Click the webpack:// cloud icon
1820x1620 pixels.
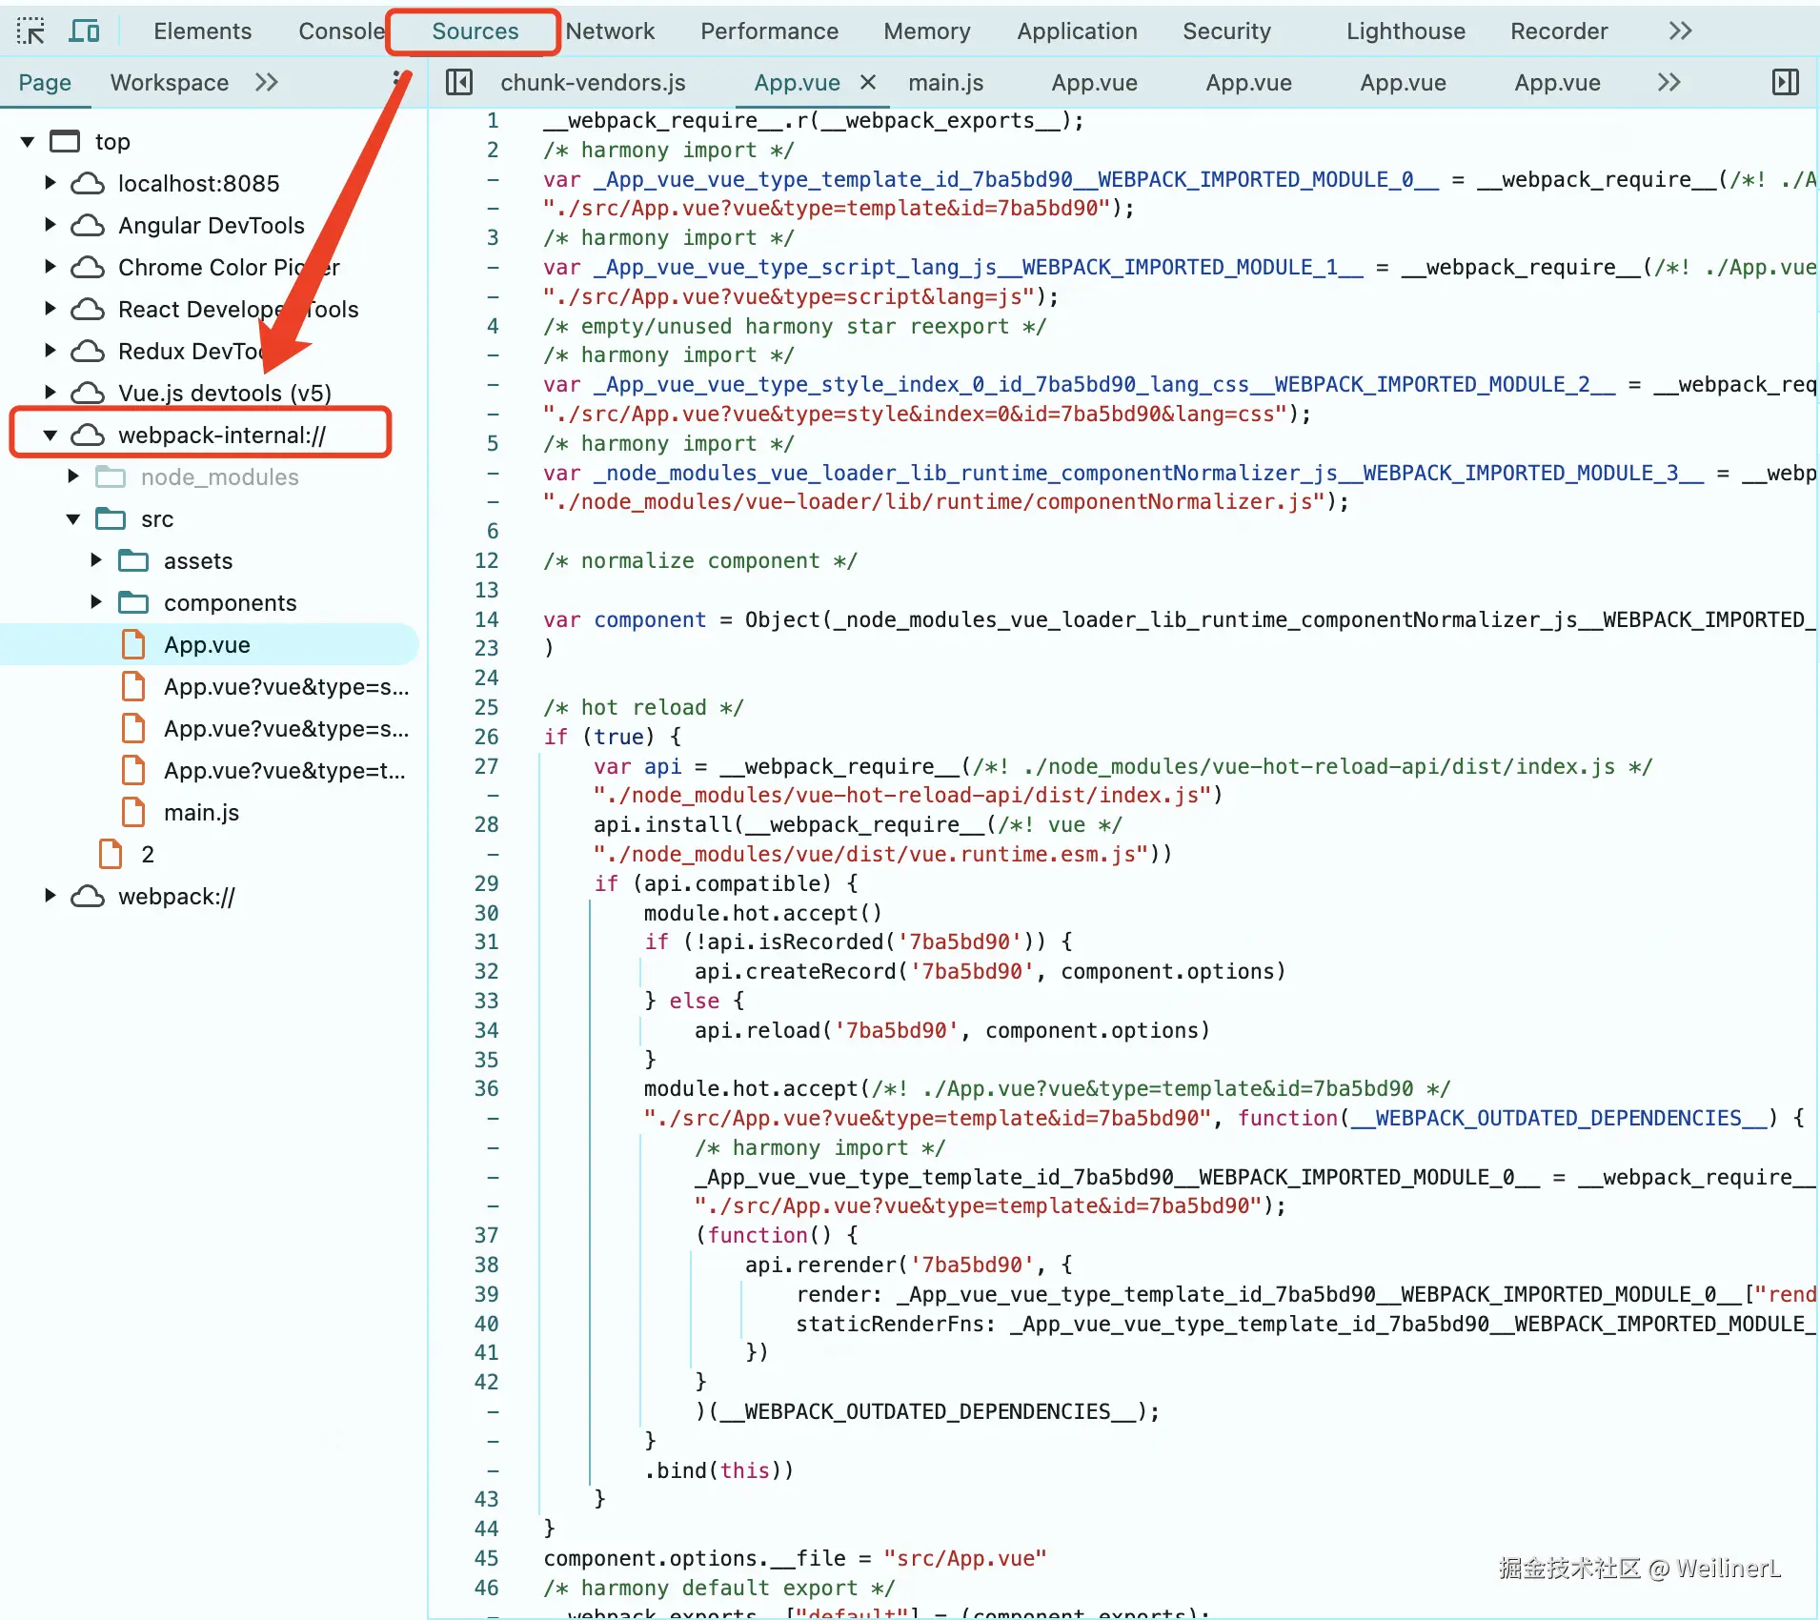coord(88,896)
